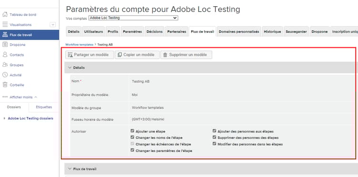Click the share icon in Partager un modèle
This screenshot has height=177, width=358.
[70, 55]
